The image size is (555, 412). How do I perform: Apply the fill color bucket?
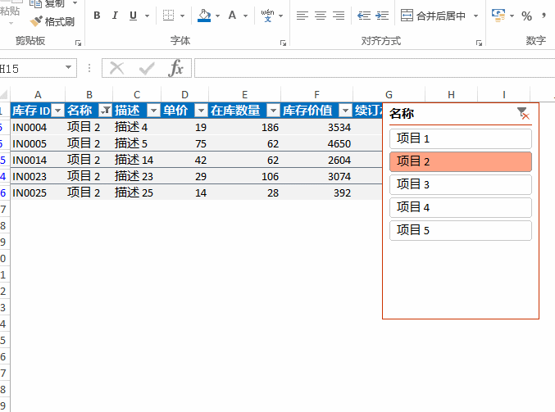coord(204,16)
